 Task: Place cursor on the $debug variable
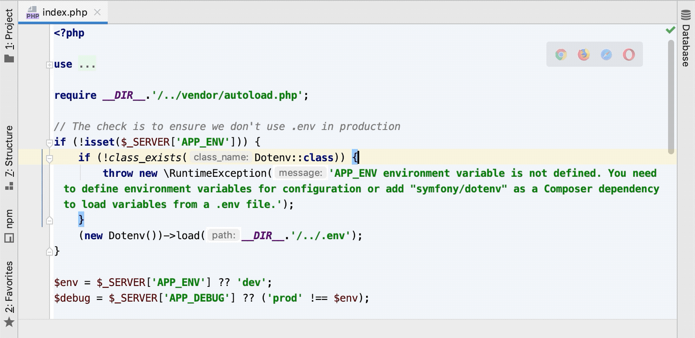click(72, 298)
